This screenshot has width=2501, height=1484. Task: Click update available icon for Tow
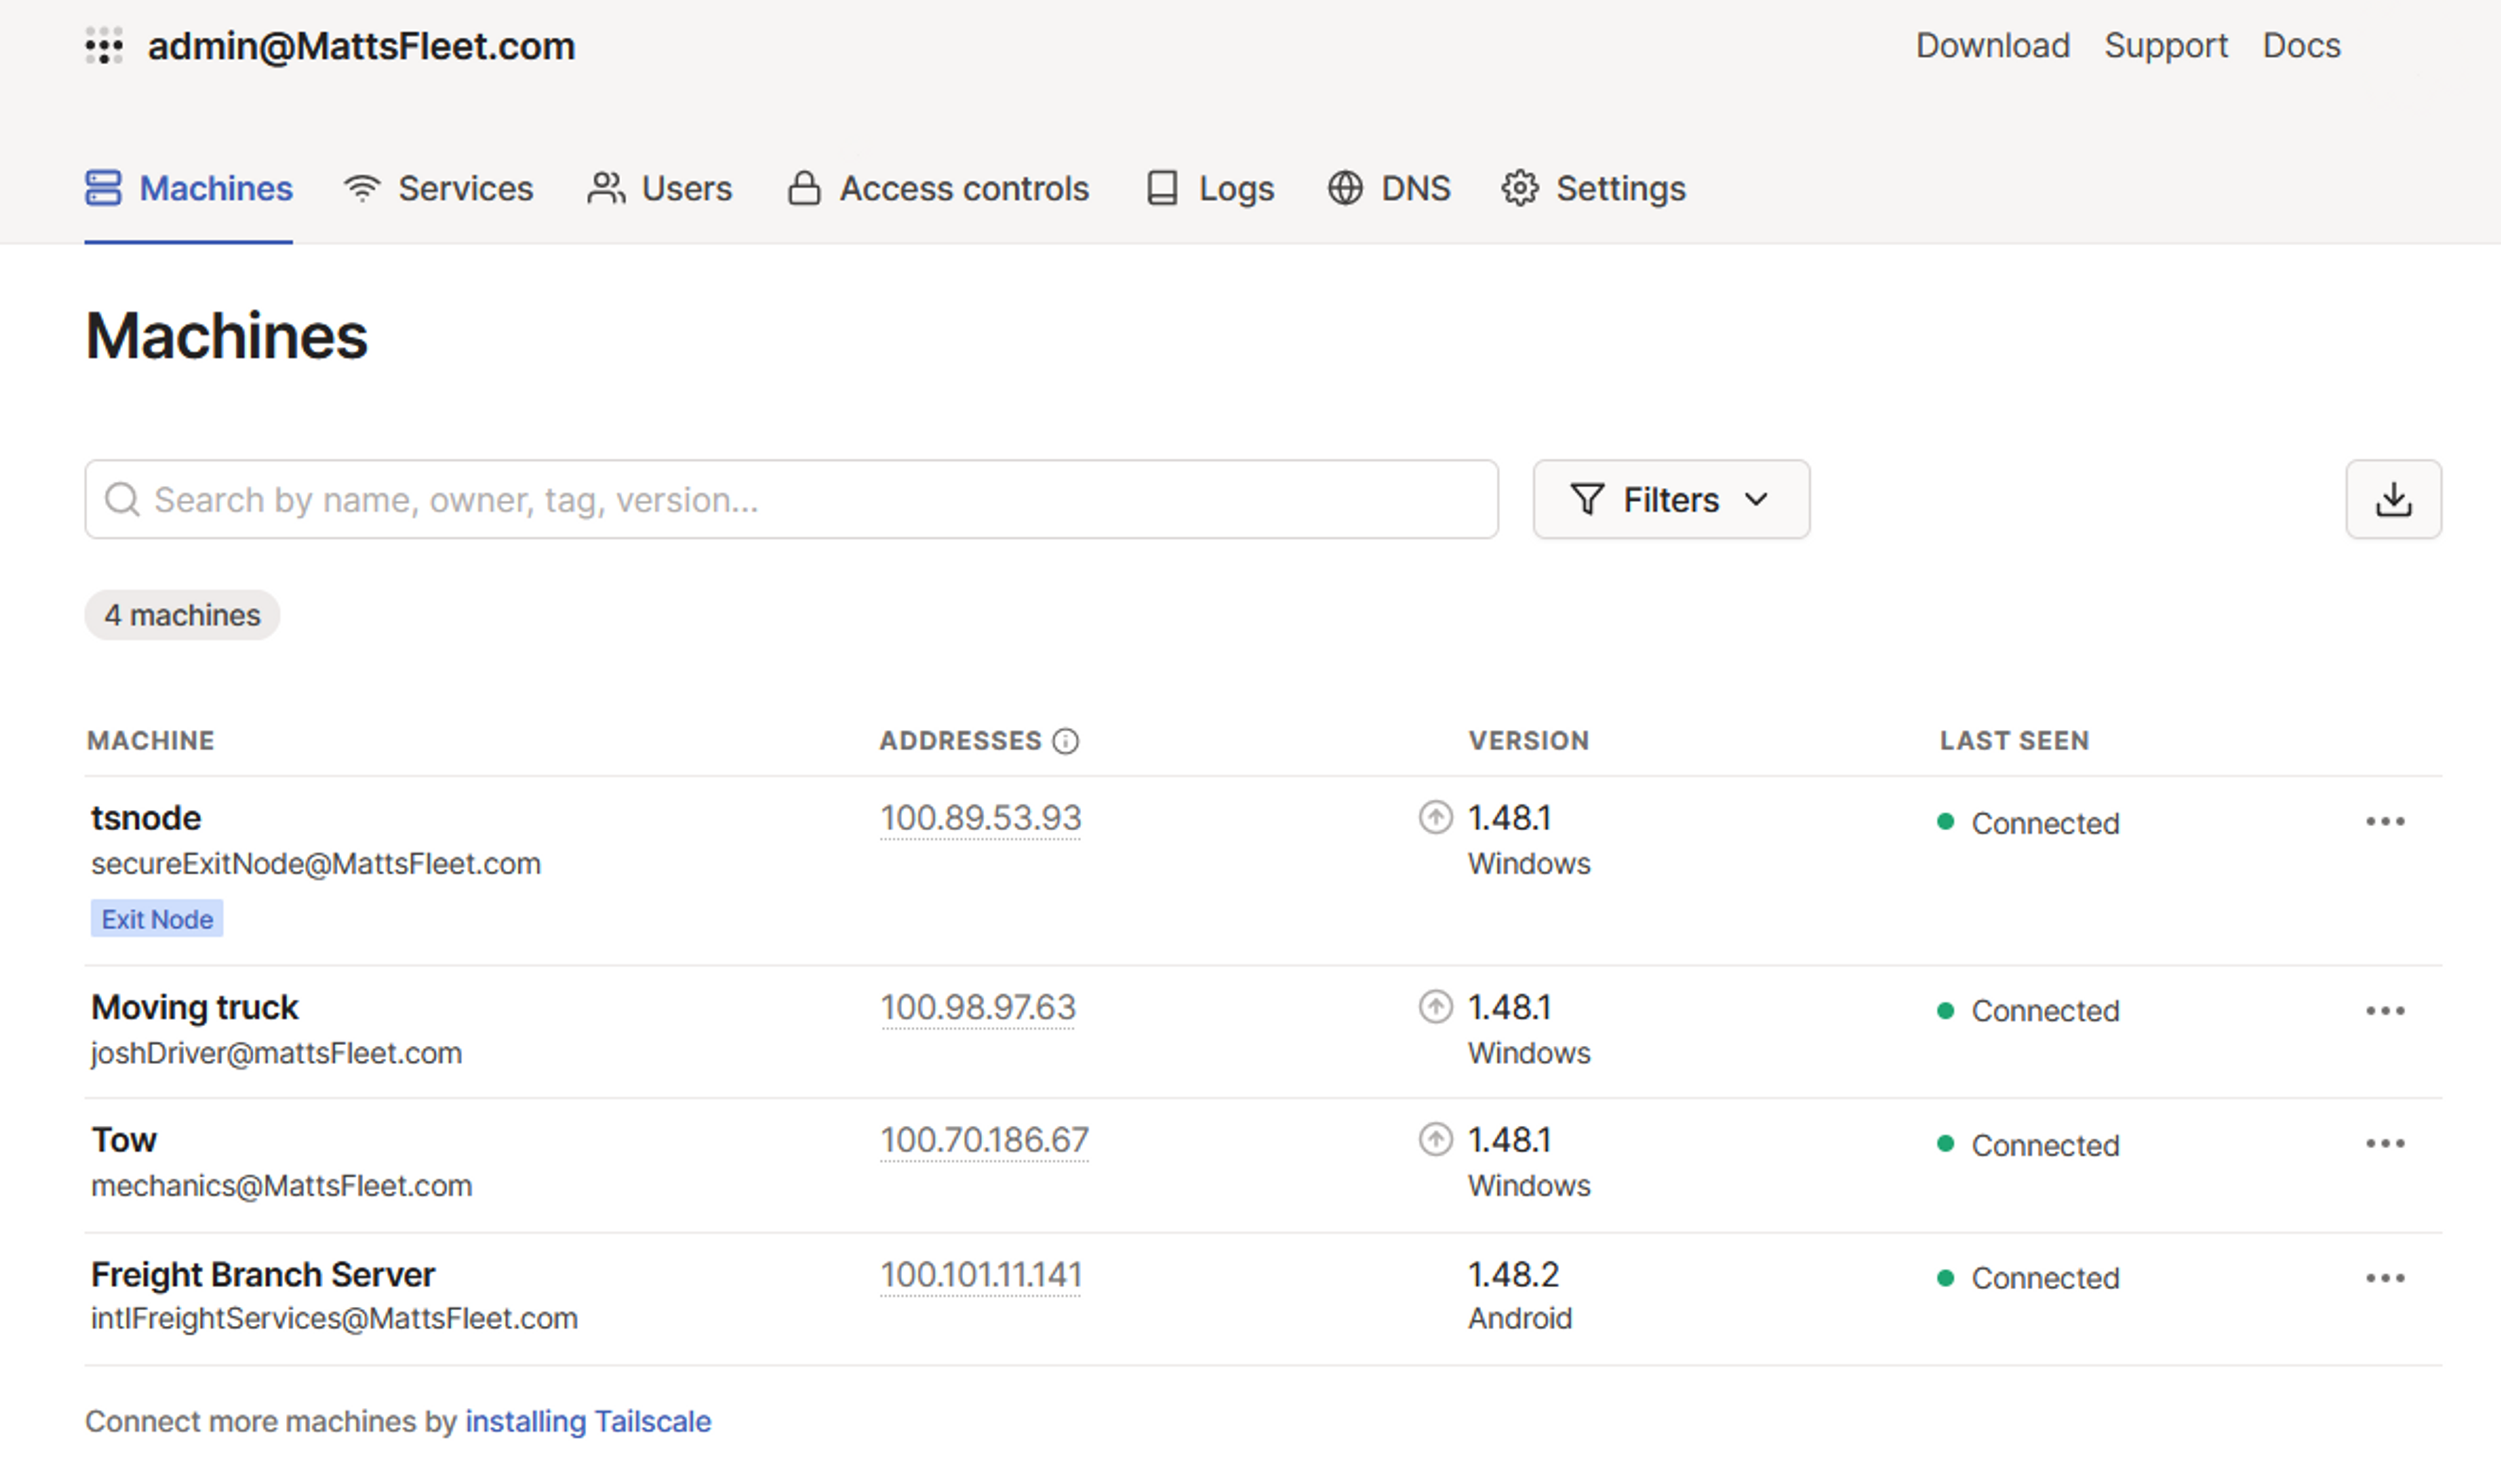1435,1139
